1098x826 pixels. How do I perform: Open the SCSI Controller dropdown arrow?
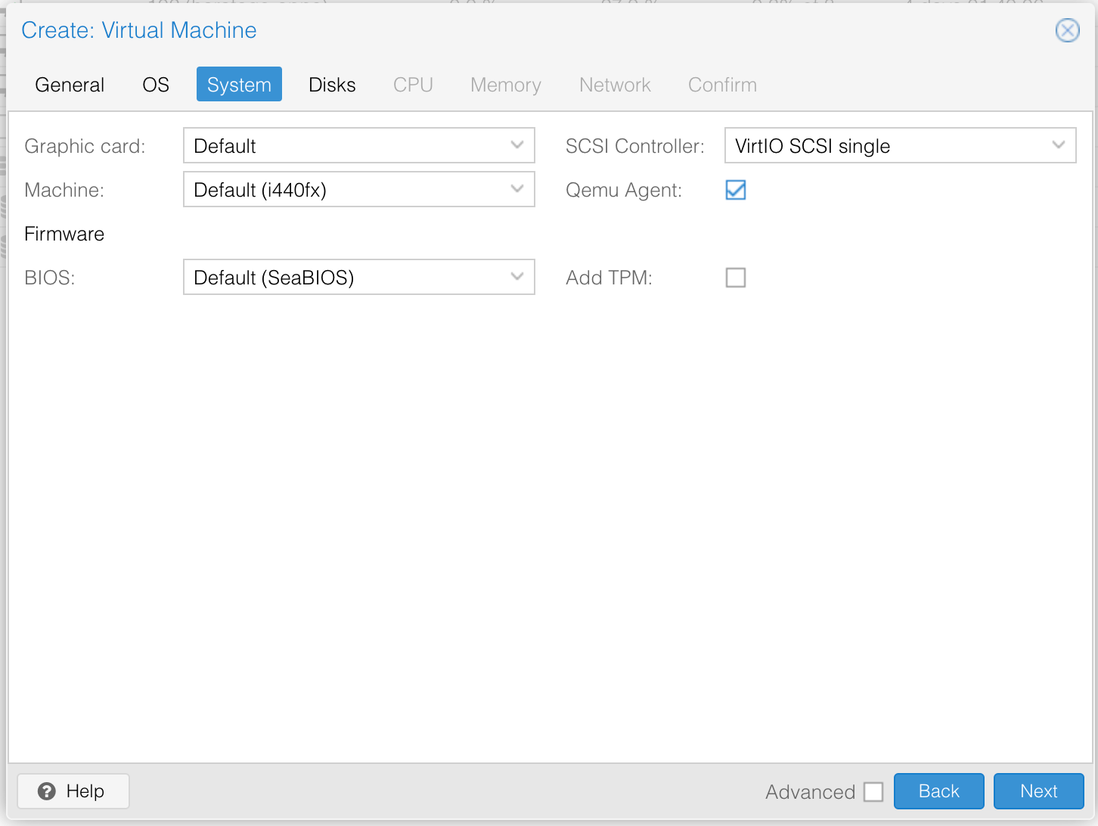click(x=1059, y=145)
